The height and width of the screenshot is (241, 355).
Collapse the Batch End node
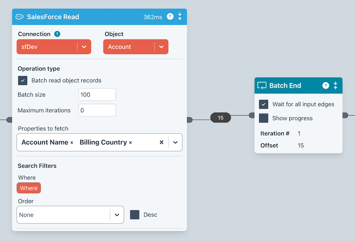pos(335,86)
